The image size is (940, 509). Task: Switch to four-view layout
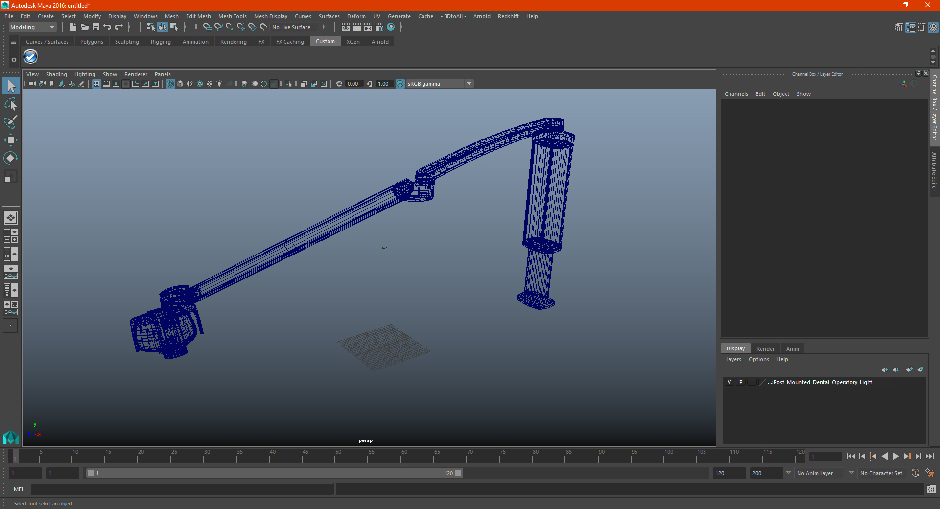tap(11, 236)
